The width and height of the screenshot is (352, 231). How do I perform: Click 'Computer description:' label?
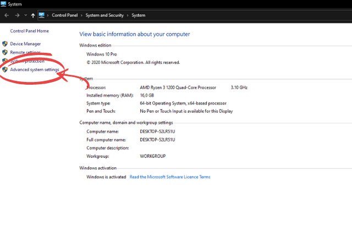tap(108, 148)
